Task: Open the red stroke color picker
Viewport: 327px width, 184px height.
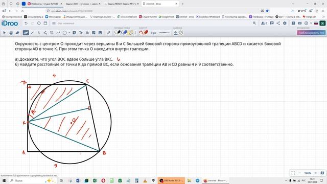Action: click(144, 33)
